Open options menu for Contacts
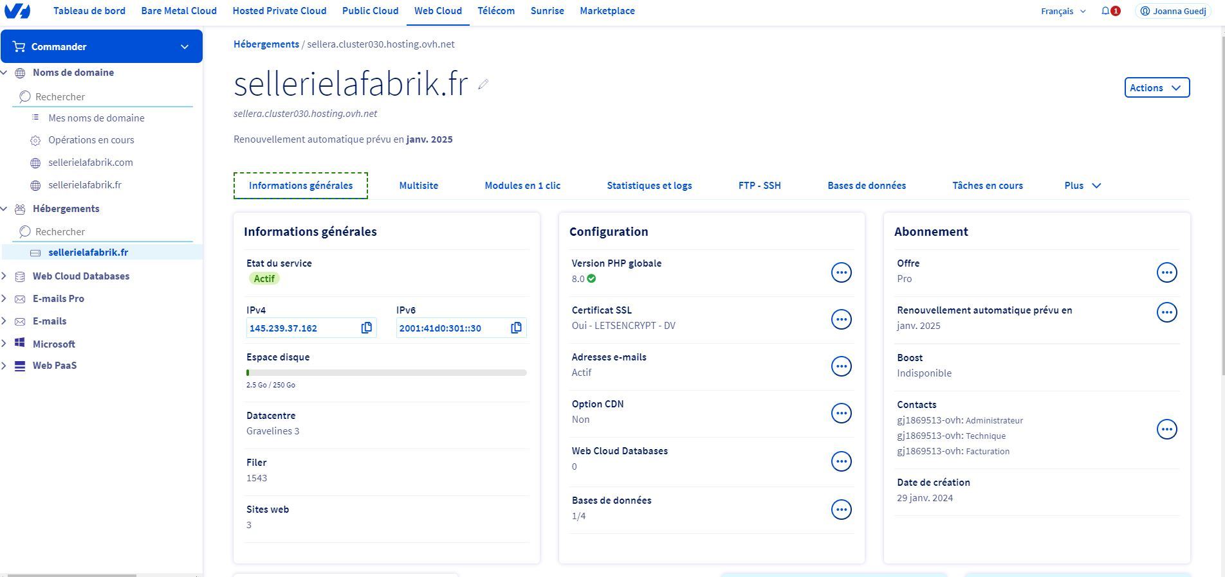This screenshot has width=1225, height=577. click(1166, 429)
